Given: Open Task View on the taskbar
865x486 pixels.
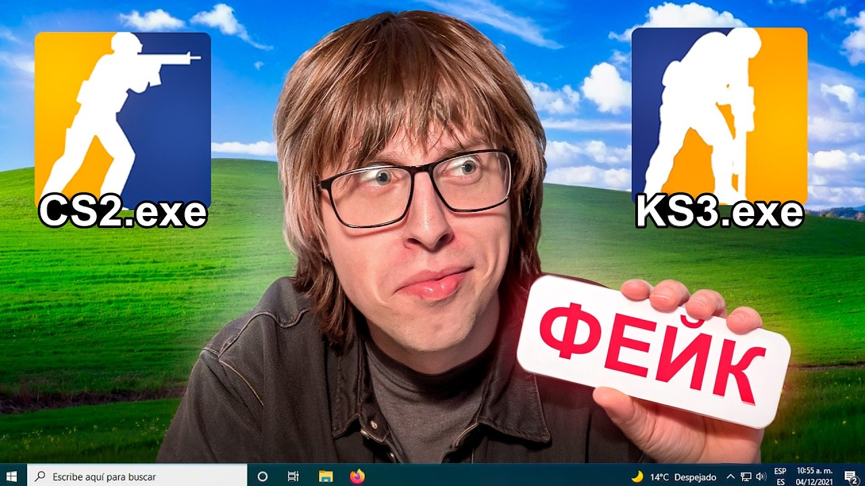Looking at the screenshot, I should [293, 476].
